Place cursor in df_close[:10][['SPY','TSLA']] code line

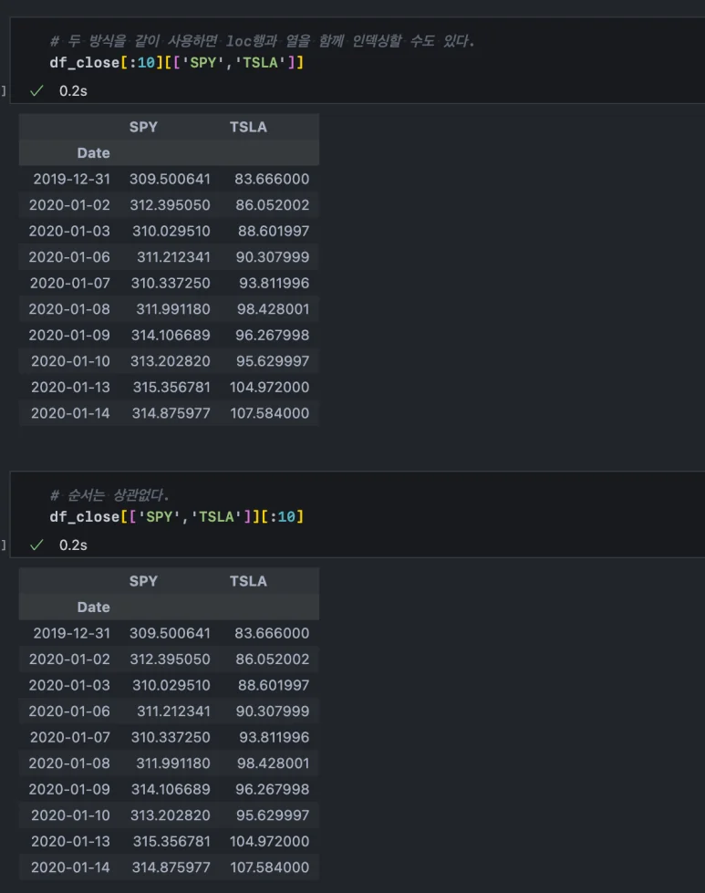click(x=176, y=63)
